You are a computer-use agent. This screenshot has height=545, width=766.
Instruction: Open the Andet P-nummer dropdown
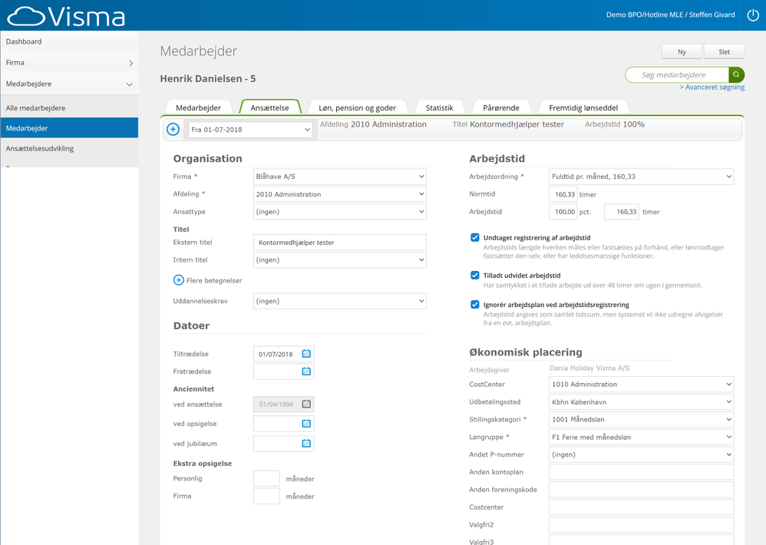tap(642, 454)
